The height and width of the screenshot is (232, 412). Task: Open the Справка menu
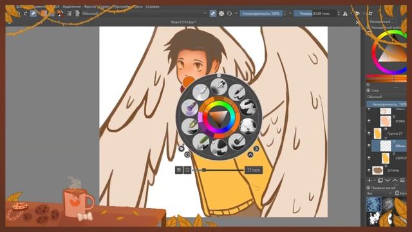coord(153,6)
